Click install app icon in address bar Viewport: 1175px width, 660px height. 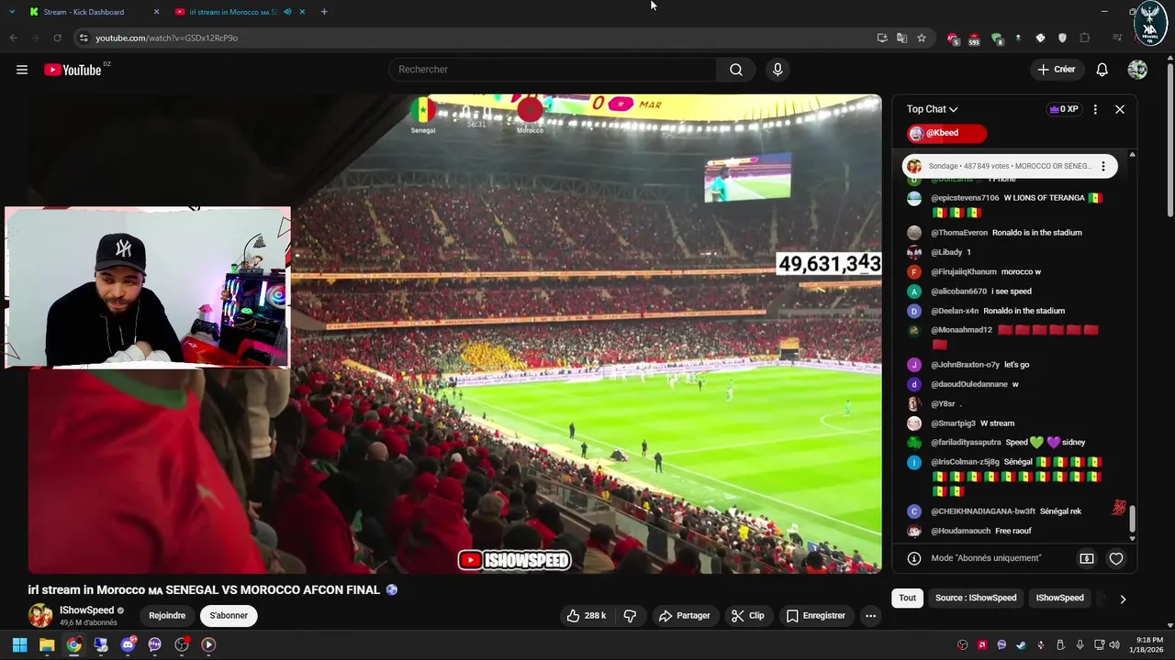(x=882, y=38)
